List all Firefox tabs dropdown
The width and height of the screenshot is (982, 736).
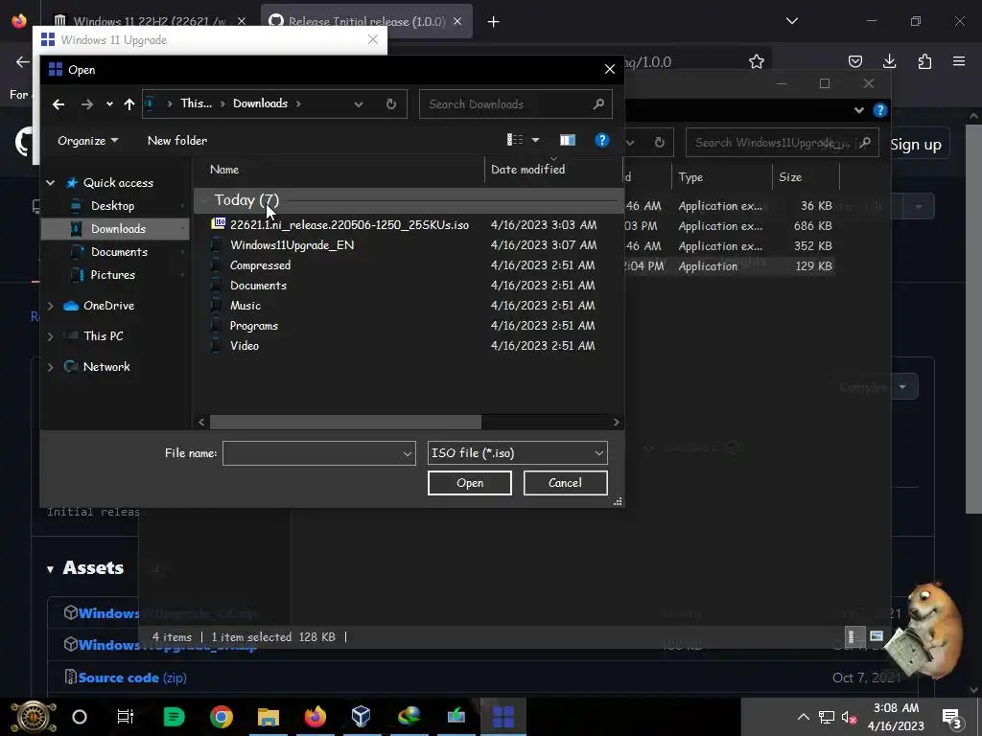[791, 21]
